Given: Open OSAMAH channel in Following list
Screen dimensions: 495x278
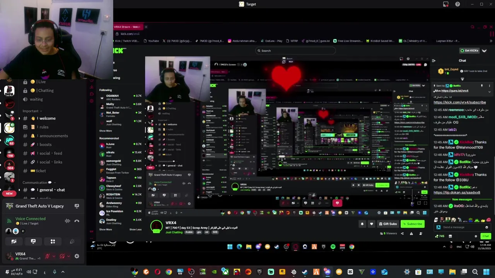Looking at the screenshot, I should pos(121,97).
